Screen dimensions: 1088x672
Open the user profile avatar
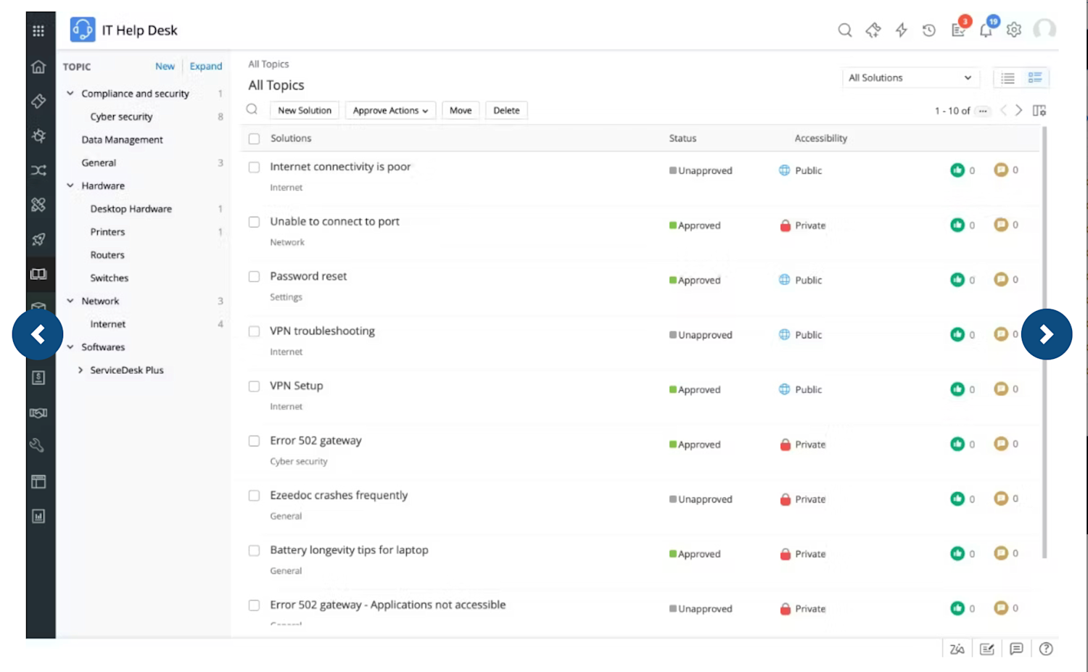coord(1044,30)
